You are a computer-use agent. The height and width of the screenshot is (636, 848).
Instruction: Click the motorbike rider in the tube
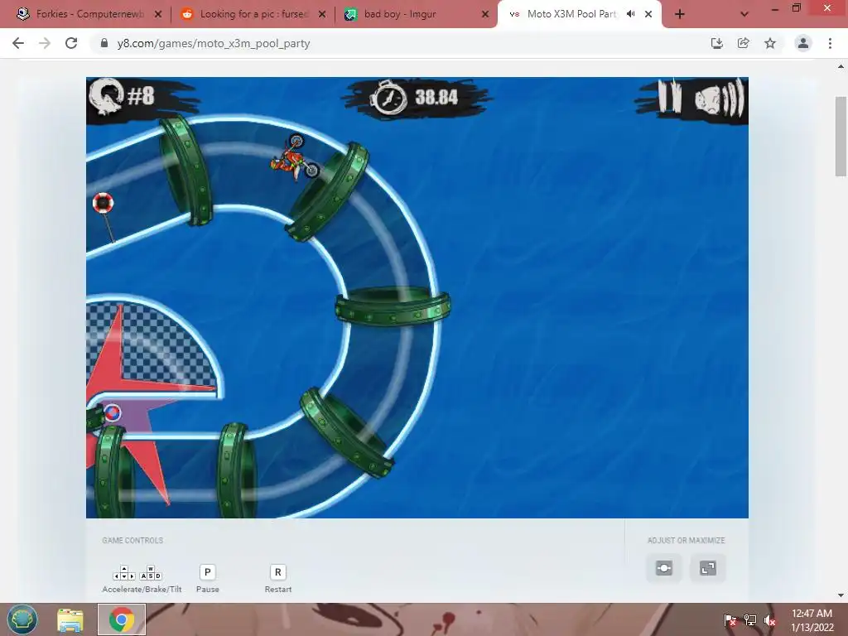(296, 157)
